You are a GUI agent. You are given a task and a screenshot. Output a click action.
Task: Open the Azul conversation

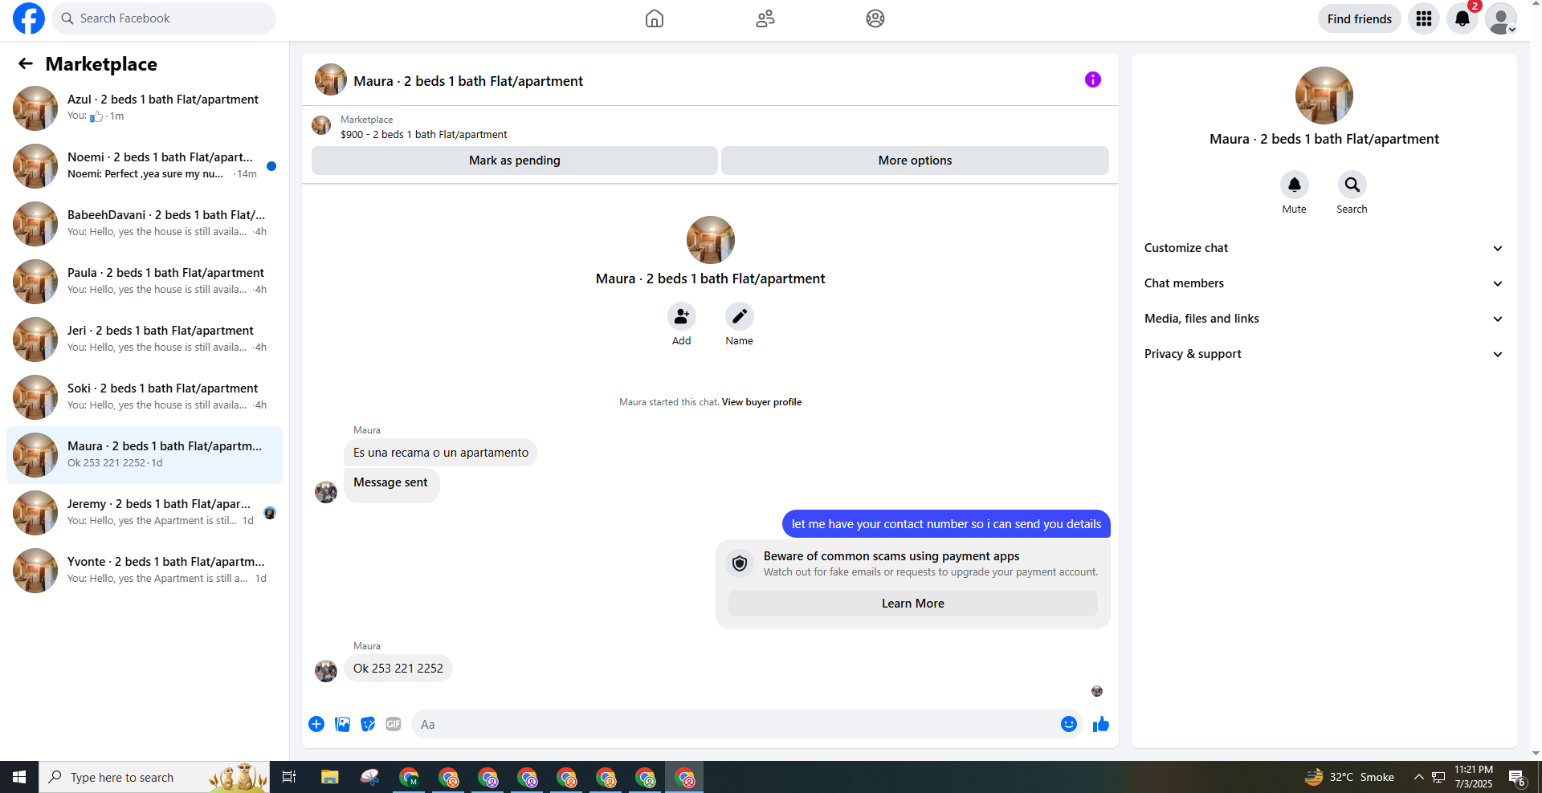pos(145,108)
